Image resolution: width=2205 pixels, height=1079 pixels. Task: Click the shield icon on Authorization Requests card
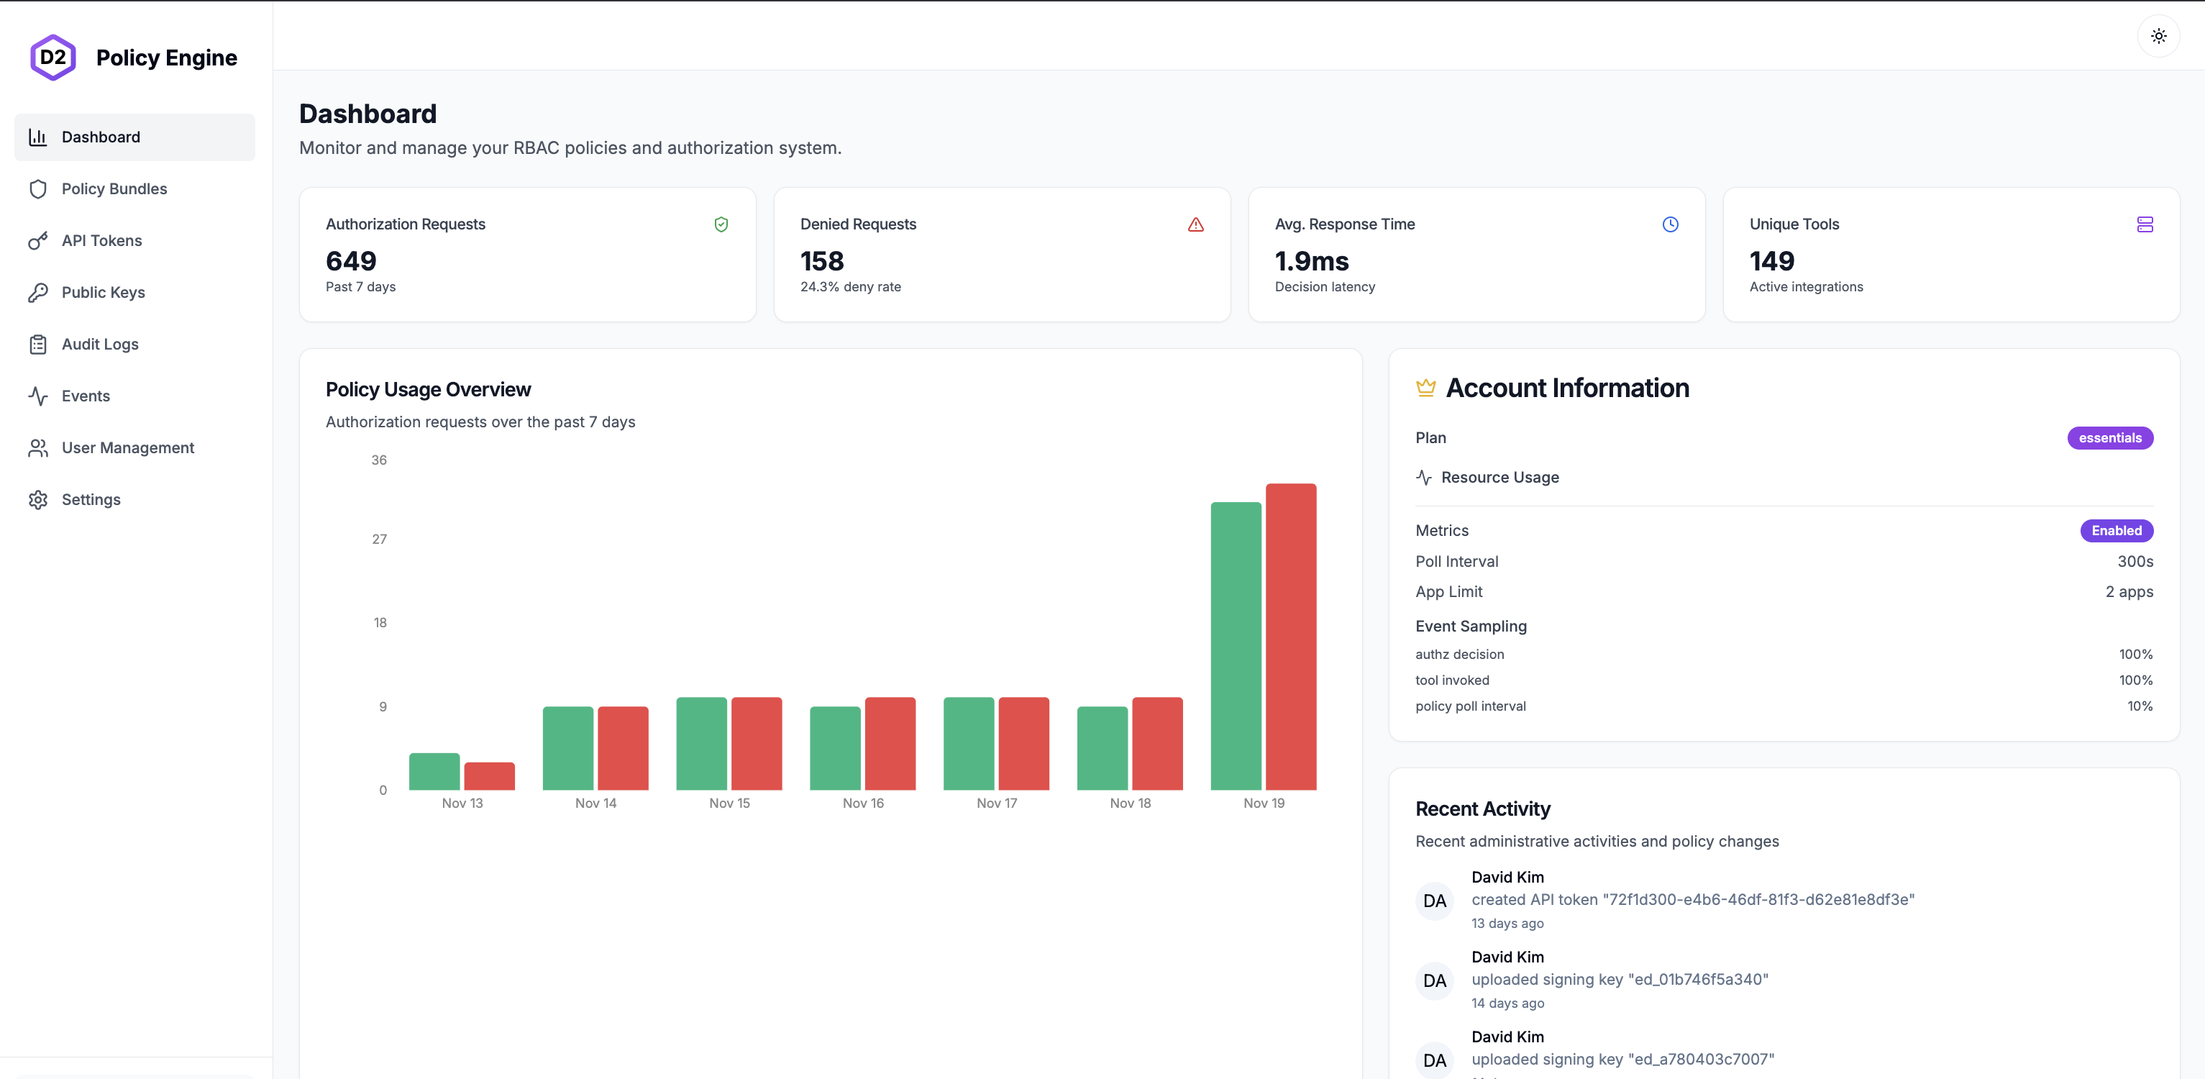coord(721,224)
